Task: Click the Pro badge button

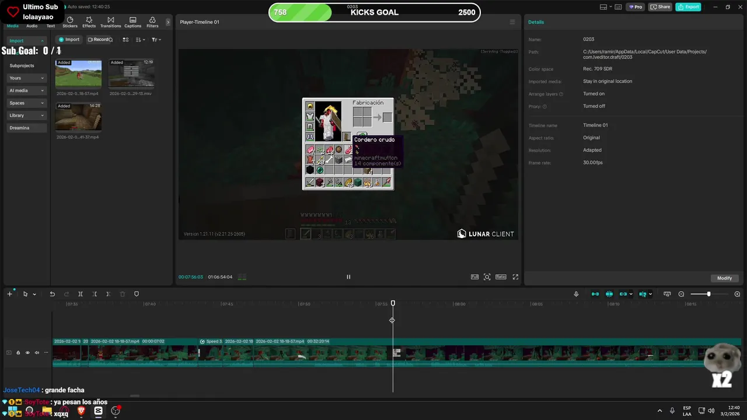Action: (x=635, y=7)
